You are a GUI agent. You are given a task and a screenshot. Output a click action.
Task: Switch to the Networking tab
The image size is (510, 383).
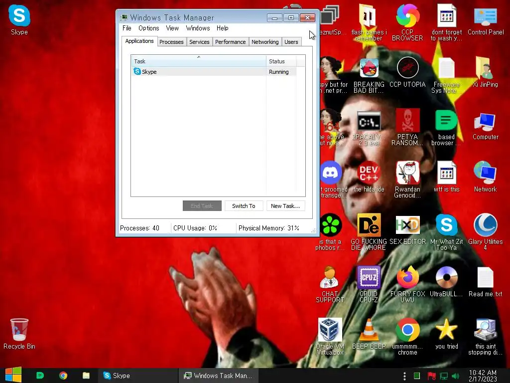(x=265, y=42)
